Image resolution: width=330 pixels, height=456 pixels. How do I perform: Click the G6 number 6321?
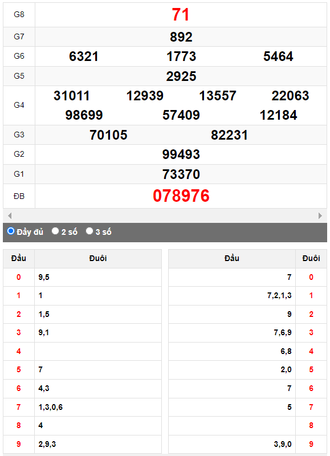click(84, 56)
